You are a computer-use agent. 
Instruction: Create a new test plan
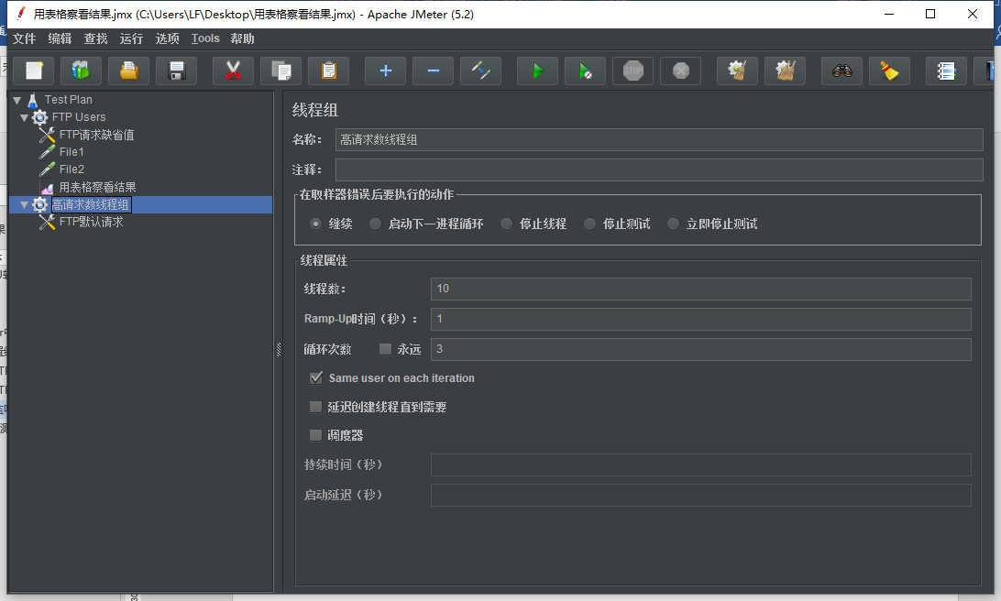tap(33, 71)
